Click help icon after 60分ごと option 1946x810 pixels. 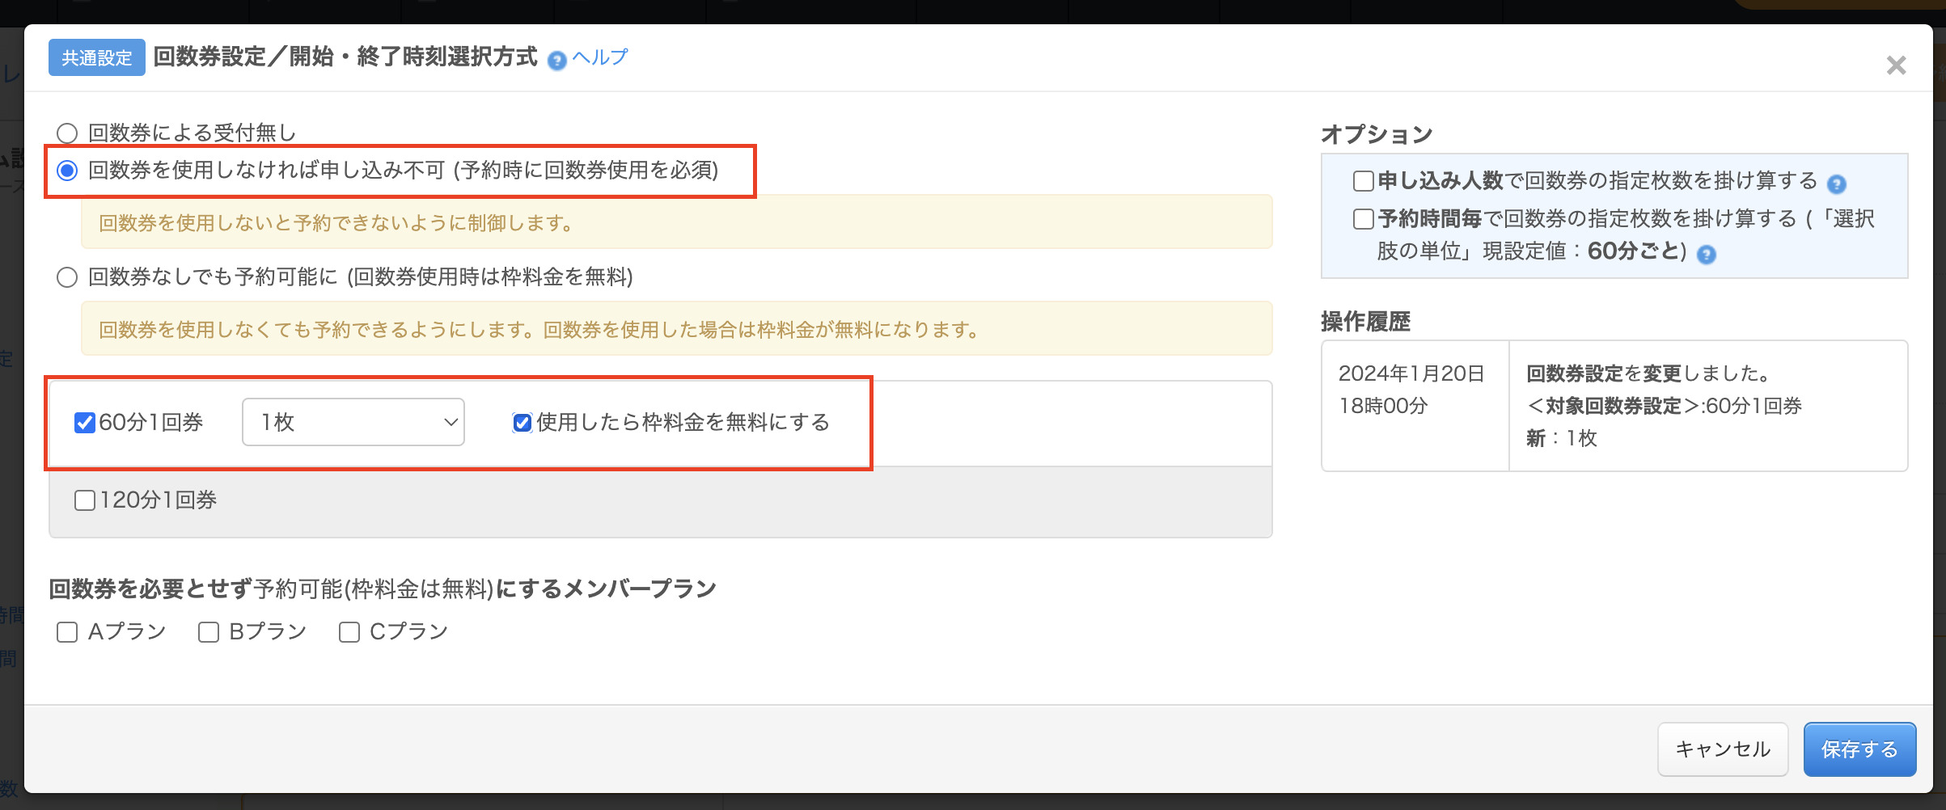click(1707, 255)
